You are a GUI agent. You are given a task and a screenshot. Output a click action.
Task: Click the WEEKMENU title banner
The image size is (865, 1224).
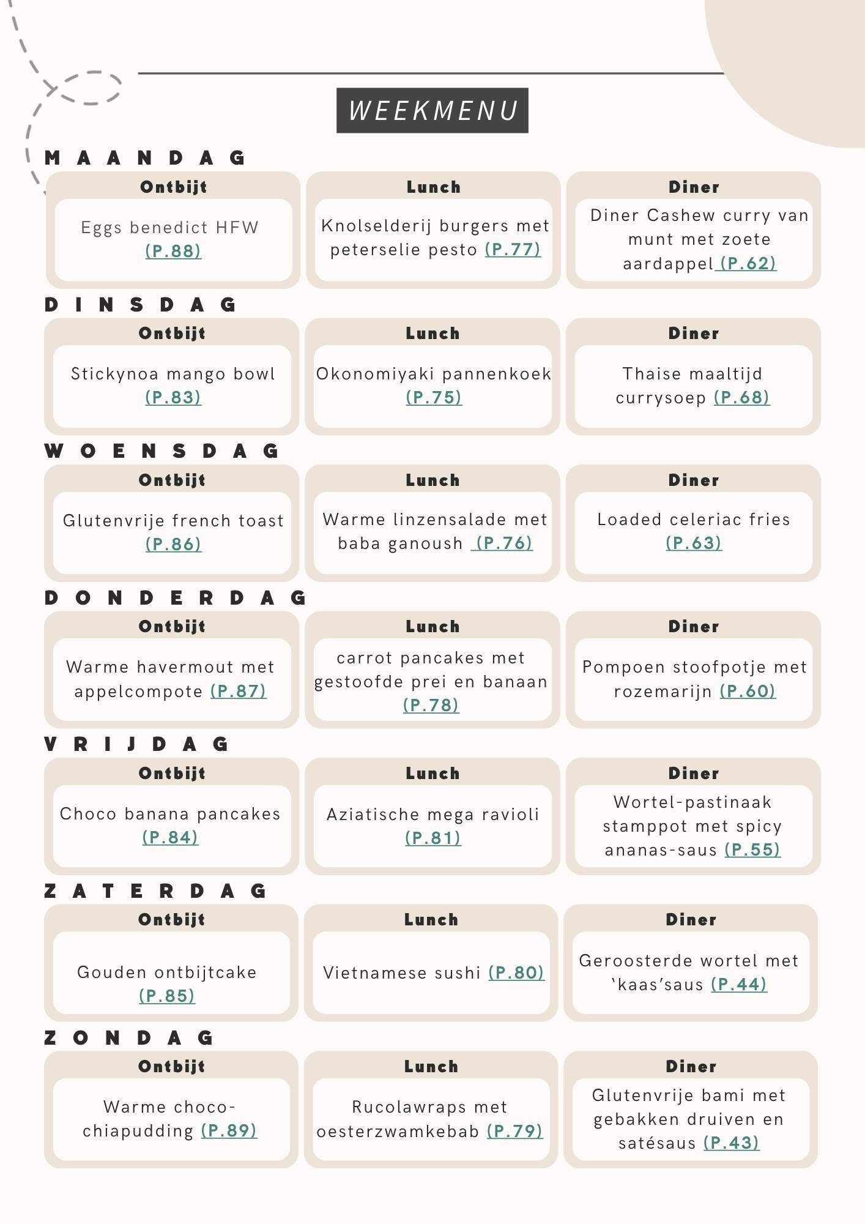pyautogui.click(x=432, y=111)
